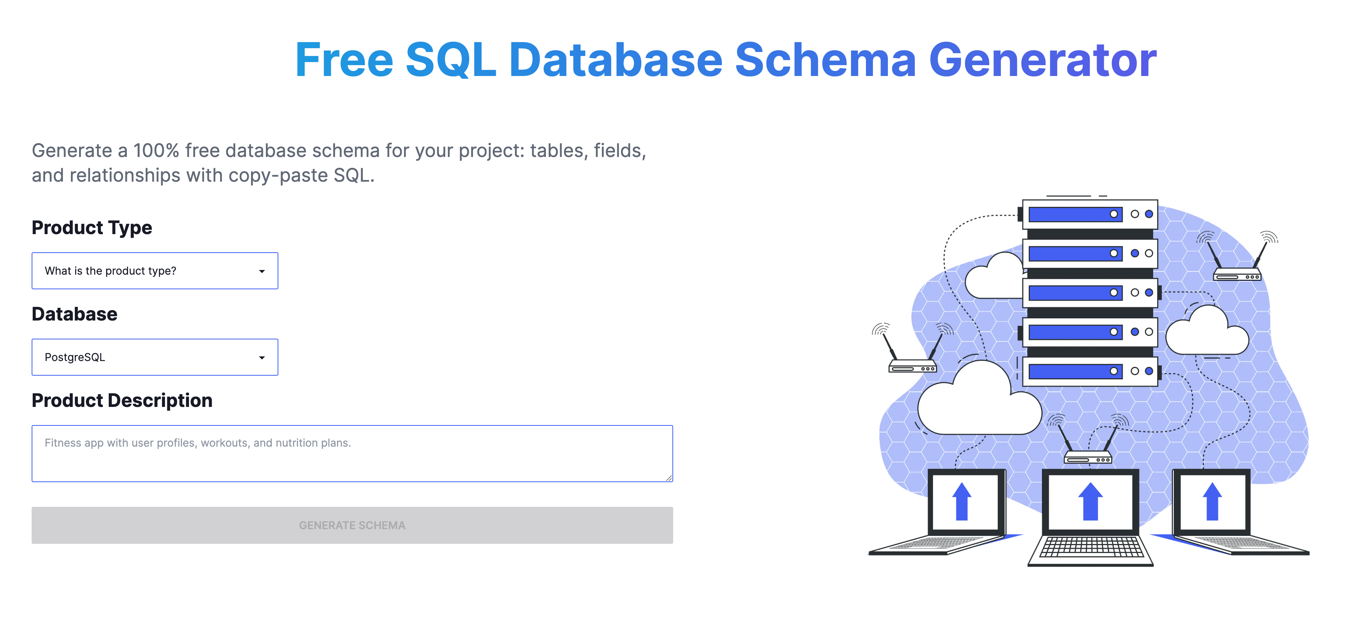Select the top server unit in rack
1371x621 pixels.
pos(1090,214)
